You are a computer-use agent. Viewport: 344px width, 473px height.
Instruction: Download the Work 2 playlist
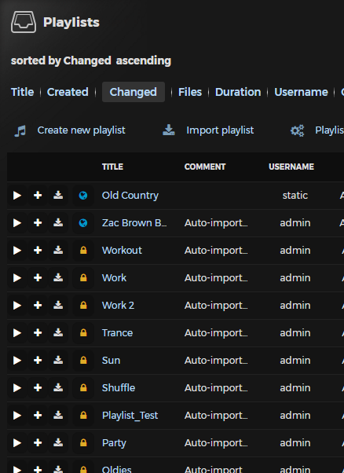point(58,306)
